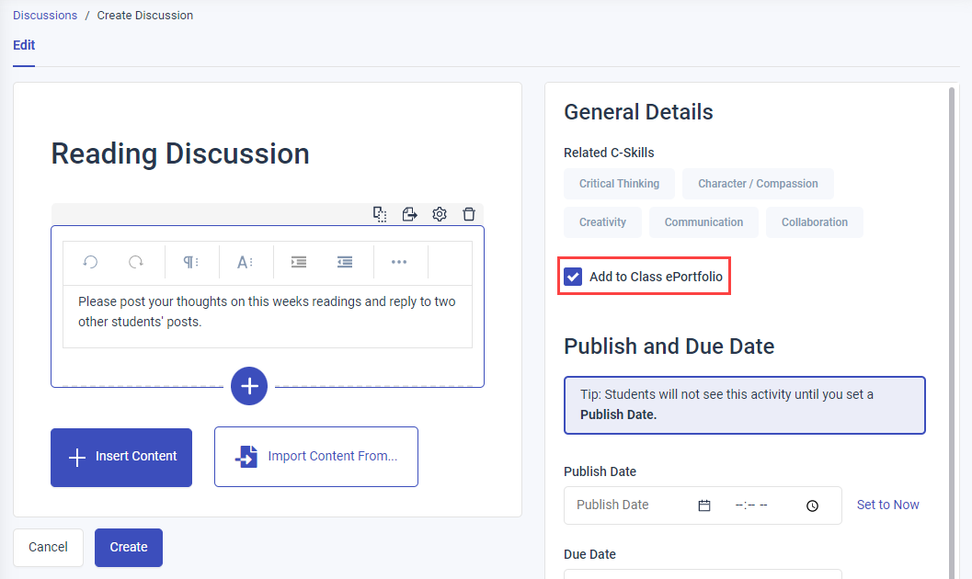The image size is (972, 579).
Task: Click the Create button
Action: pyautogui.click(x=129, y=548)
